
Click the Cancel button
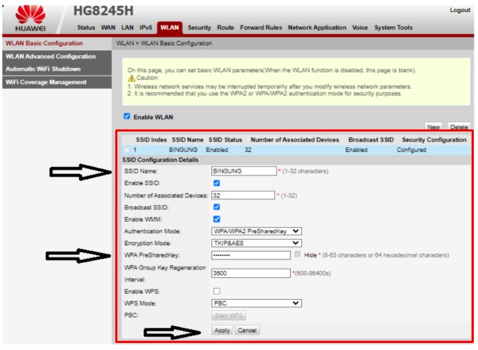(x=247, y=330)
